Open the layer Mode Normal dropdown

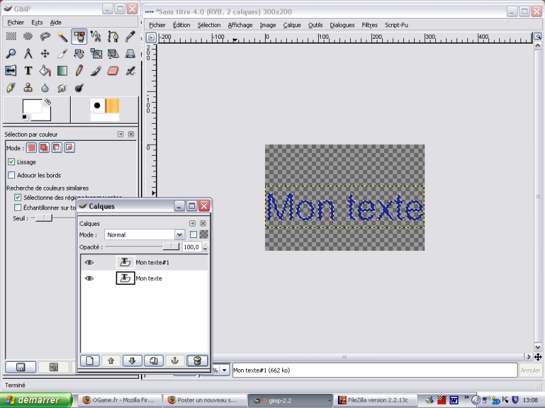coord(144,235)
